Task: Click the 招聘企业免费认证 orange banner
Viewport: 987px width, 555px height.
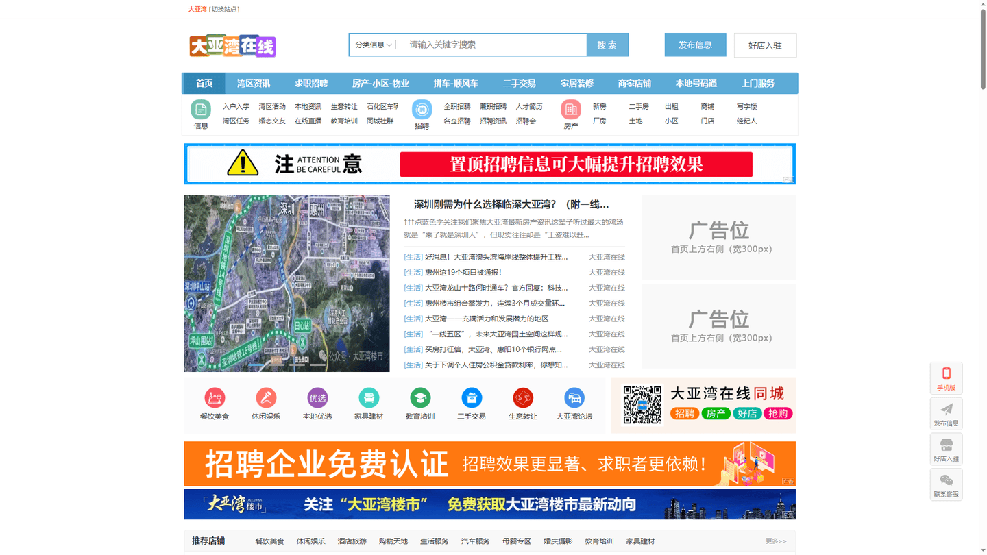Action: 489,464
